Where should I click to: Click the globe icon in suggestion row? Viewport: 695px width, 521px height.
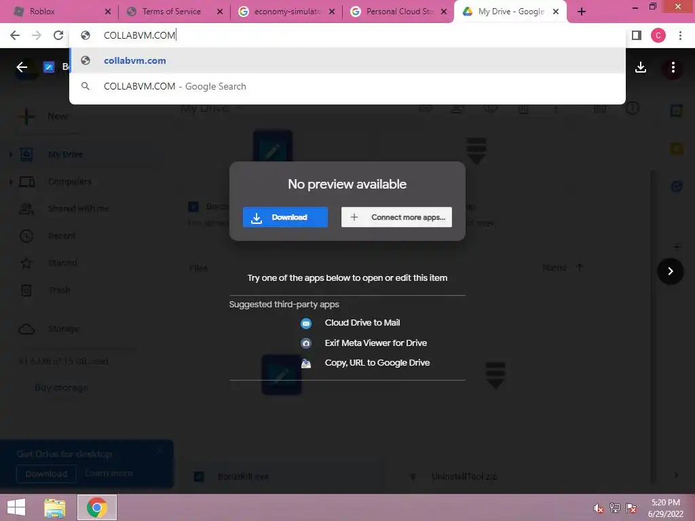[x=86, y=60]
